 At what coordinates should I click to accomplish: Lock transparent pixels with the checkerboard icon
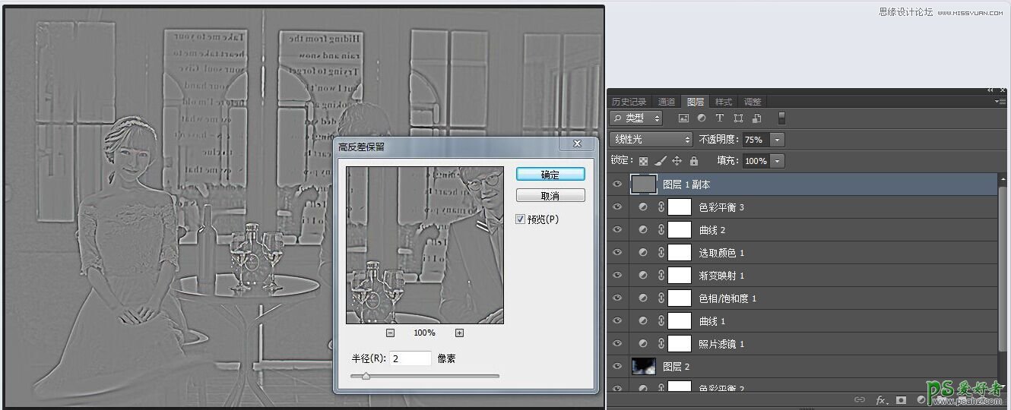click(x=644, y=161)
